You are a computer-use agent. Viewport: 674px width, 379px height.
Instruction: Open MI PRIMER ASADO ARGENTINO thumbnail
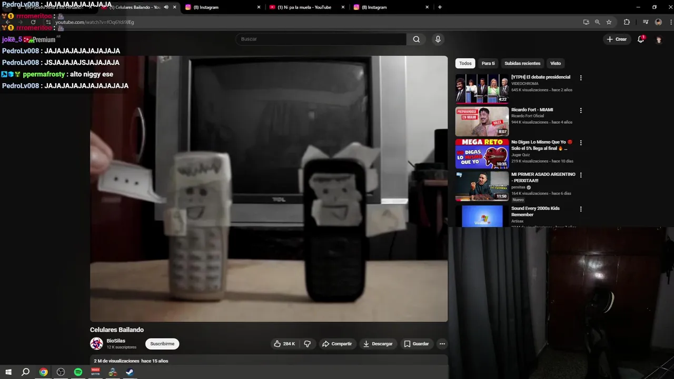tap(482, 186)
